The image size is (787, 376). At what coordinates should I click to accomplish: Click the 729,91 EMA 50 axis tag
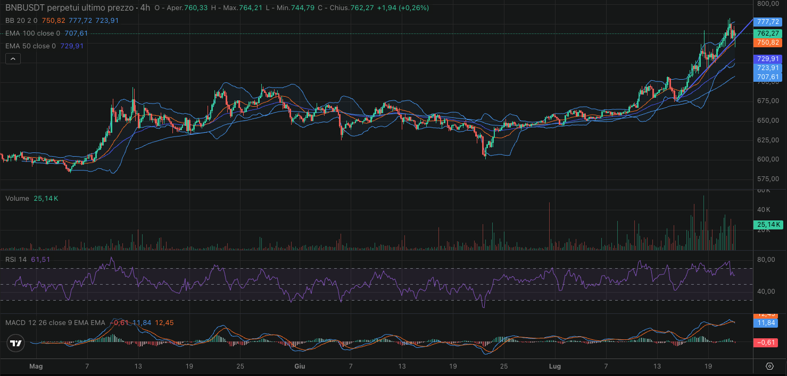tap(768, 59)
